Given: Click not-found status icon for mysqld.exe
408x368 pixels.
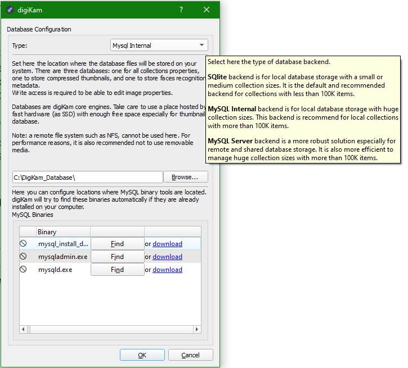Looking at the screenshot, I should [x=23, y=269].
